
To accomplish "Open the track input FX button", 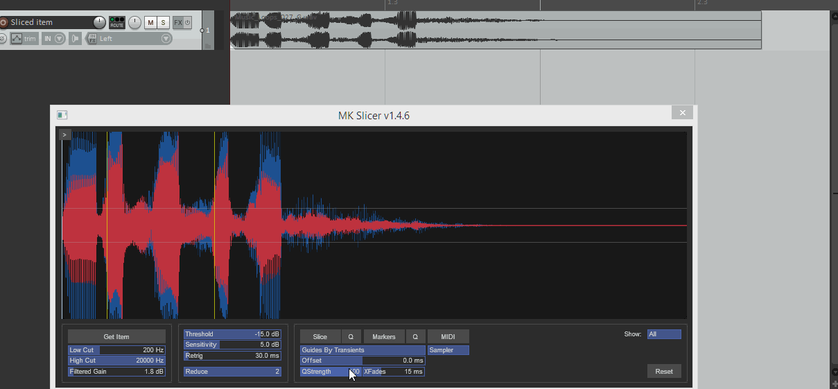I will click(92, 39).
